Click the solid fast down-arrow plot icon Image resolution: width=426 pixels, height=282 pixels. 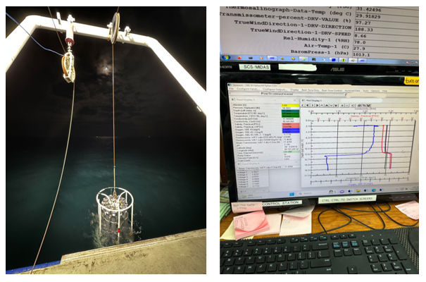(336, 106)
